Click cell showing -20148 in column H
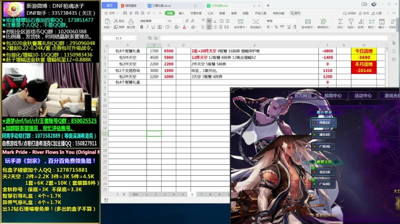This screenshot has height=224, width=400. pyautogui.click(x=364, y=70)
